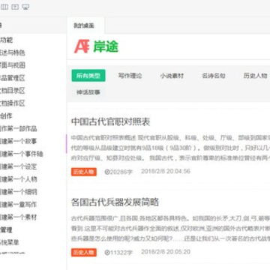
Task: Filter by 神话故事 category
Action: [x=88, y=92]
